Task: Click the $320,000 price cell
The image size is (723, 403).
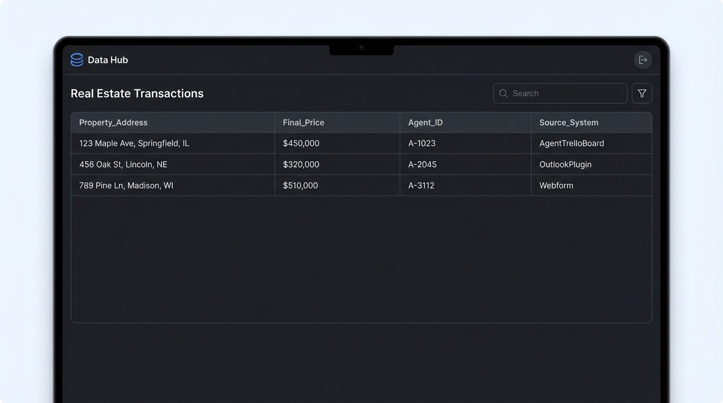Action: click(x=301, y=164)
